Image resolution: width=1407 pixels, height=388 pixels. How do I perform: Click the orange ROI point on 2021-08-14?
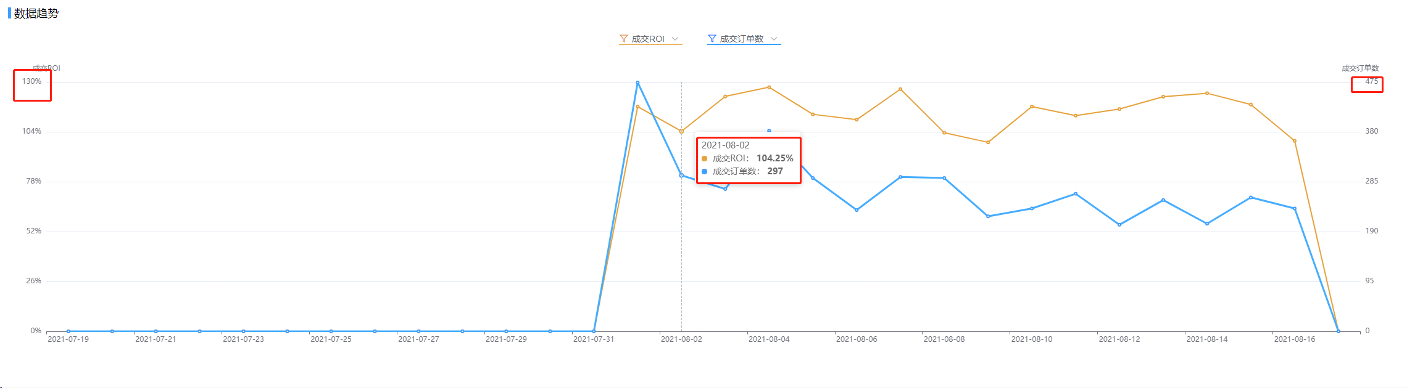tap(1207, 93)
